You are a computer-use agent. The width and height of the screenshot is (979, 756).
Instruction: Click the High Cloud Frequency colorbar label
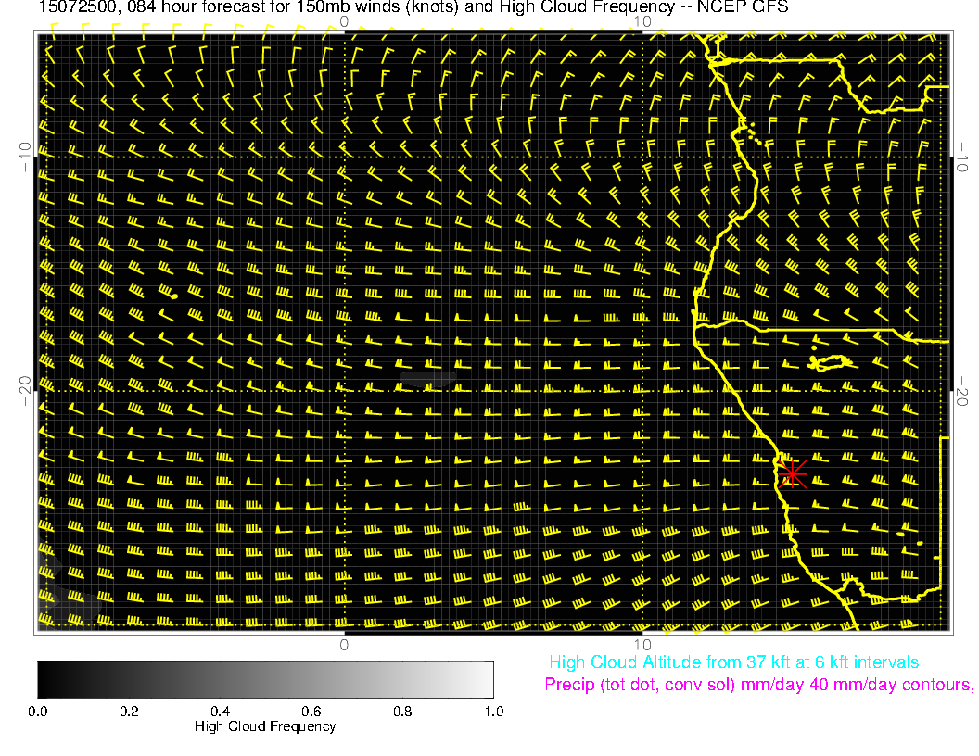click(265, 726)
